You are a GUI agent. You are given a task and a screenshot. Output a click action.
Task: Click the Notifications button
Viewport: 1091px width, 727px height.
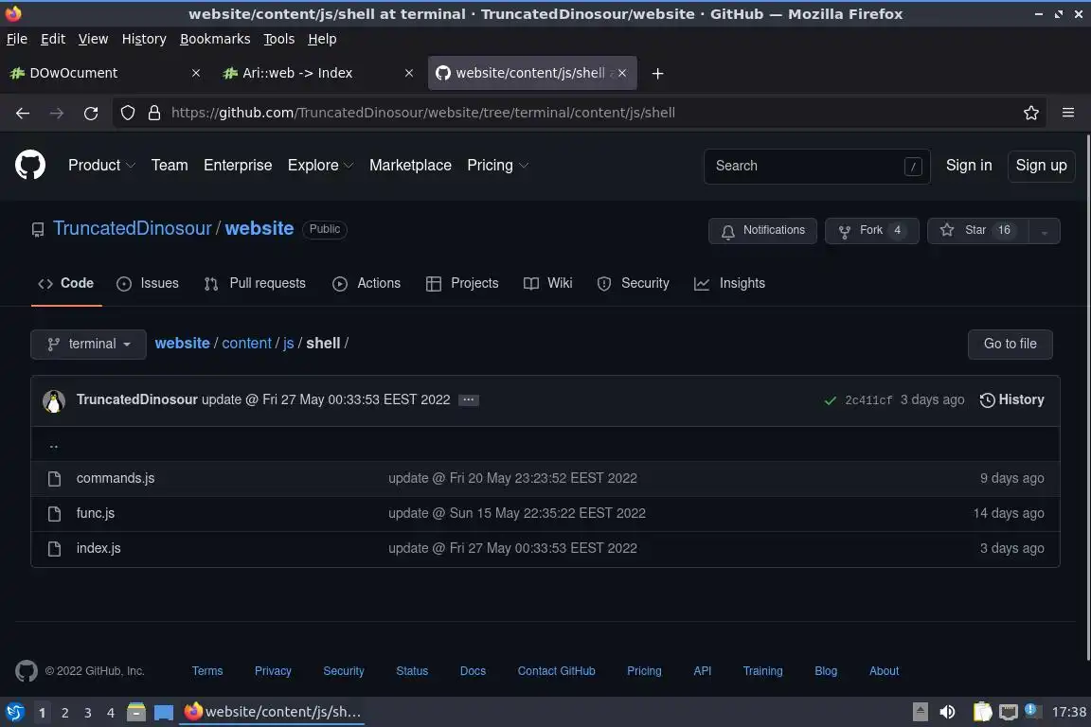tap(762, 231)
